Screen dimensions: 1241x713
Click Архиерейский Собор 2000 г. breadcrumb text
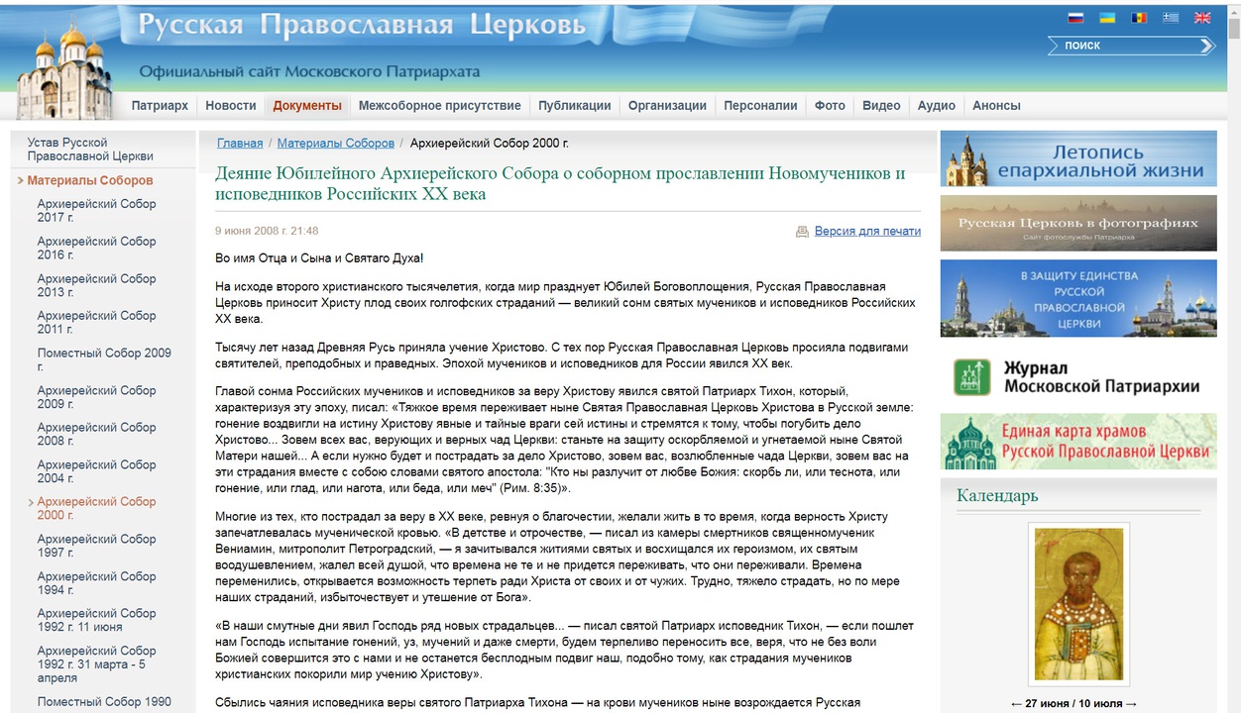click(x=490, y=144)
